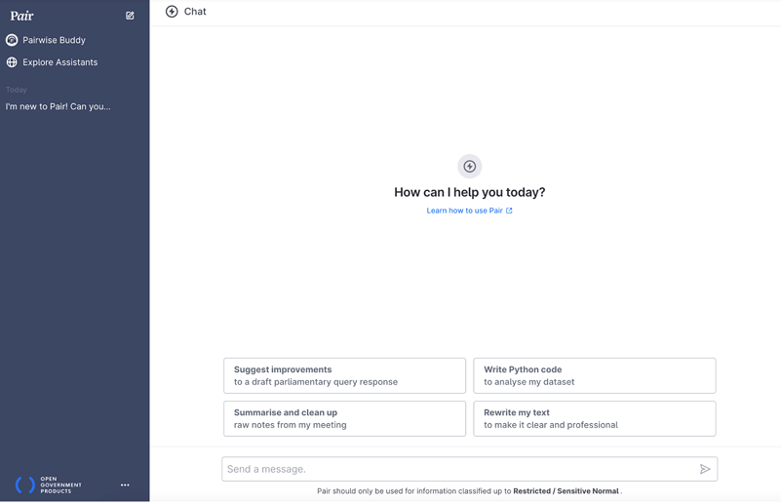Click the lightning Chat icon in header
This screenshot has height=503, width=781.
[x=172, y=12]
